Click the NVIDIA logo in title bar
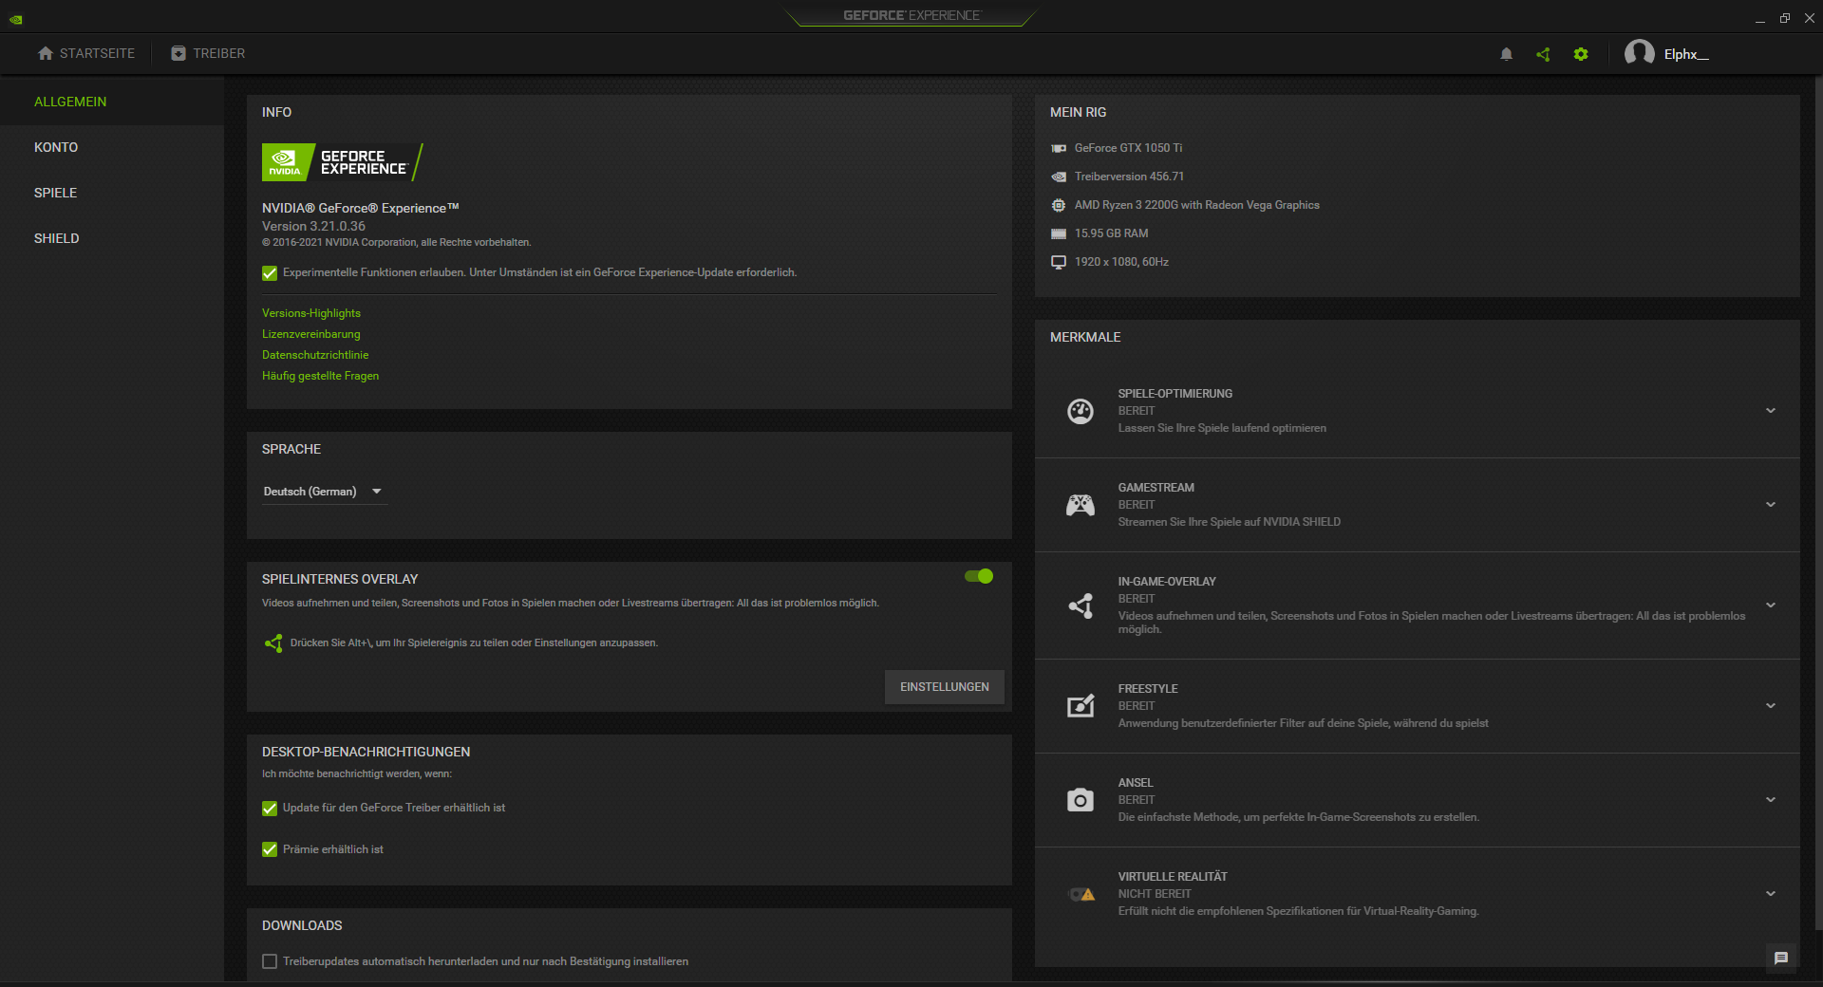 16,18
